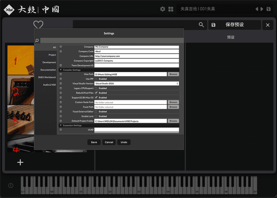Click the floppy disk save icon in header

coord(269,9)
